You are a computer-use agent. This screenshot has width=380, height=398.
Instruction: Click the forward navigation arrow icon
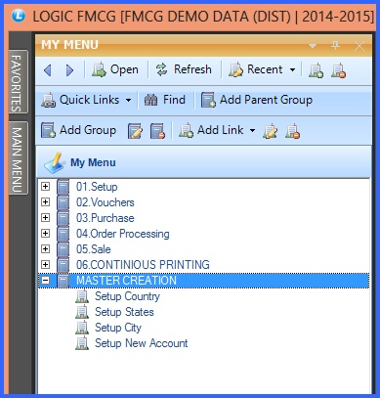(x=69, y=70)
